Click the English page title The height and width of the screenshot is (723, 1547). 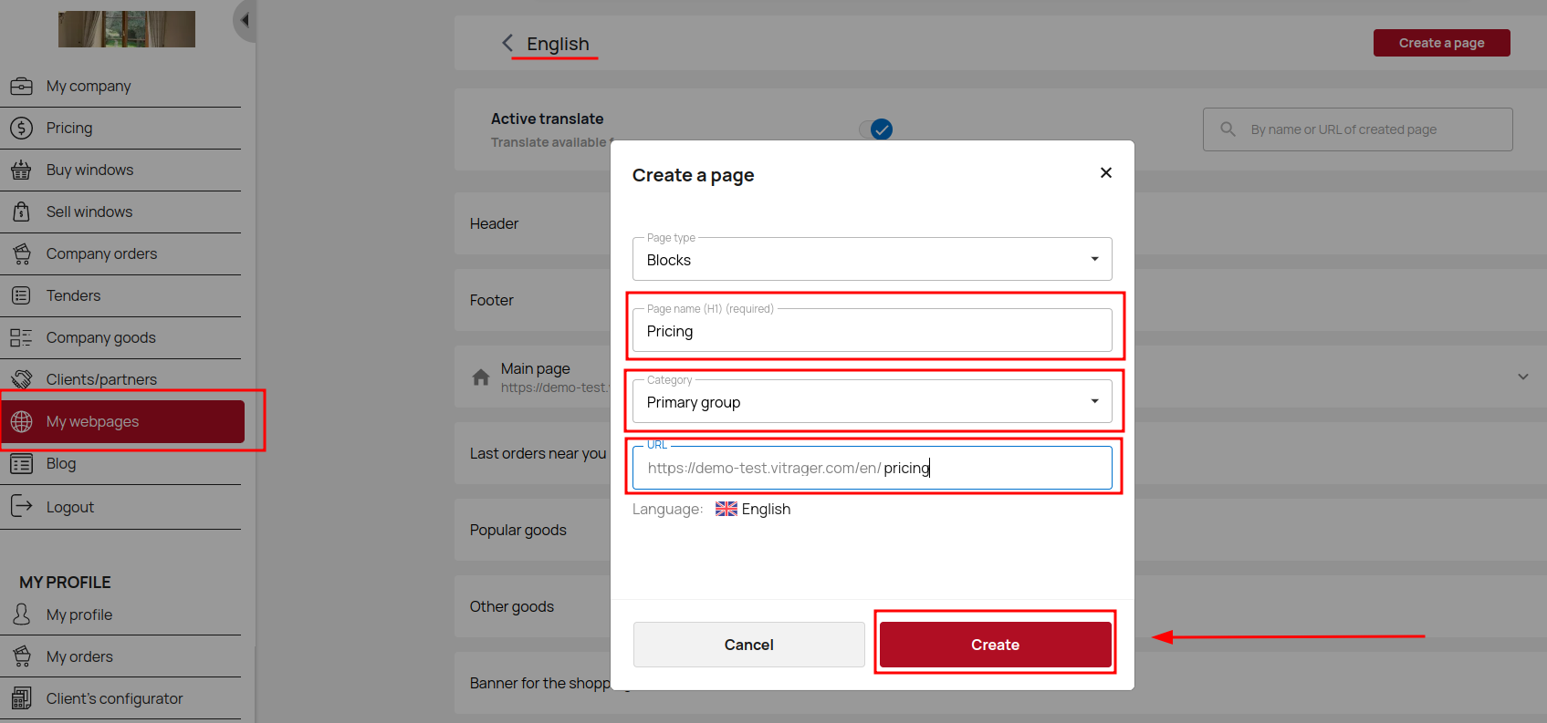[x=558, y=44]
